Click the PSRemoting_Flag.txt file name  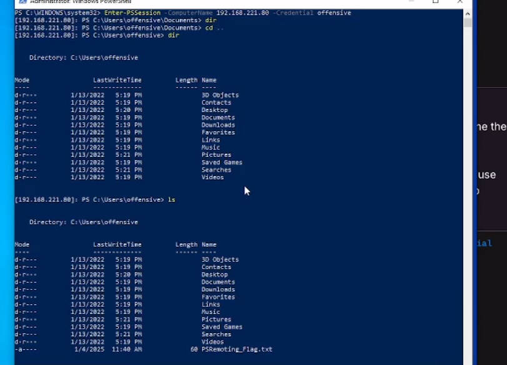click(x=237, y=349)
